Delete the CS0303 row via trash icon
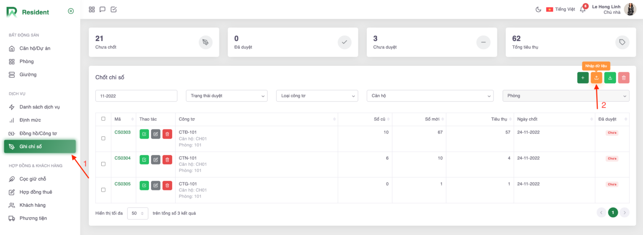This screenshot has width=643, height=235. [167, 134]
